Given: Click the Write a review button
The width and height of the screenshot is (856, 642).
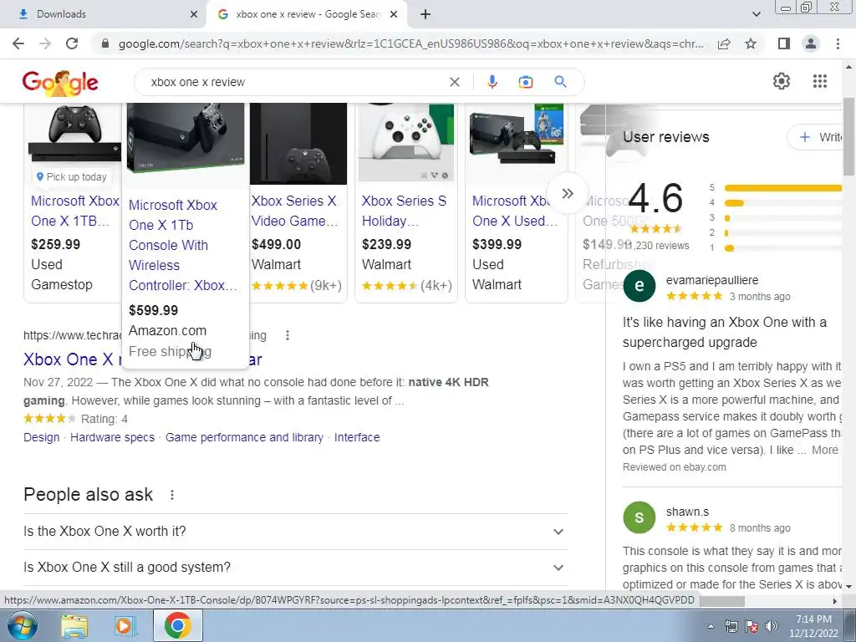Looking at the screenshot, I should pyautogui.click(x=814, y=137).
